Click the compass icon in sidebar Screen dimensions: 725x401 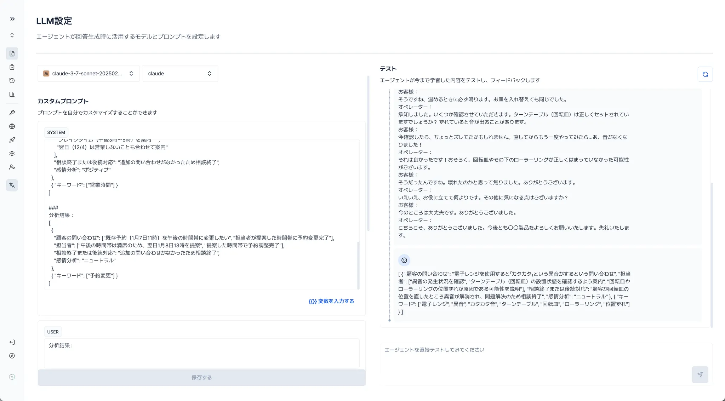[x=12, y=356]
